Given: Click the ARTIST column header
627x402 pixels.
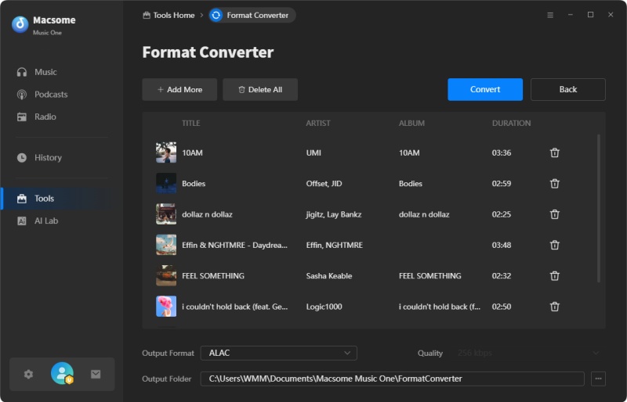Looking at the screenshot, I should point(318,123).
